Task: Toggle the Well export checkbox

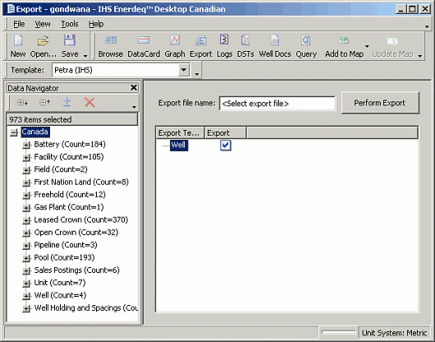Action: click(x=225, y=145)
